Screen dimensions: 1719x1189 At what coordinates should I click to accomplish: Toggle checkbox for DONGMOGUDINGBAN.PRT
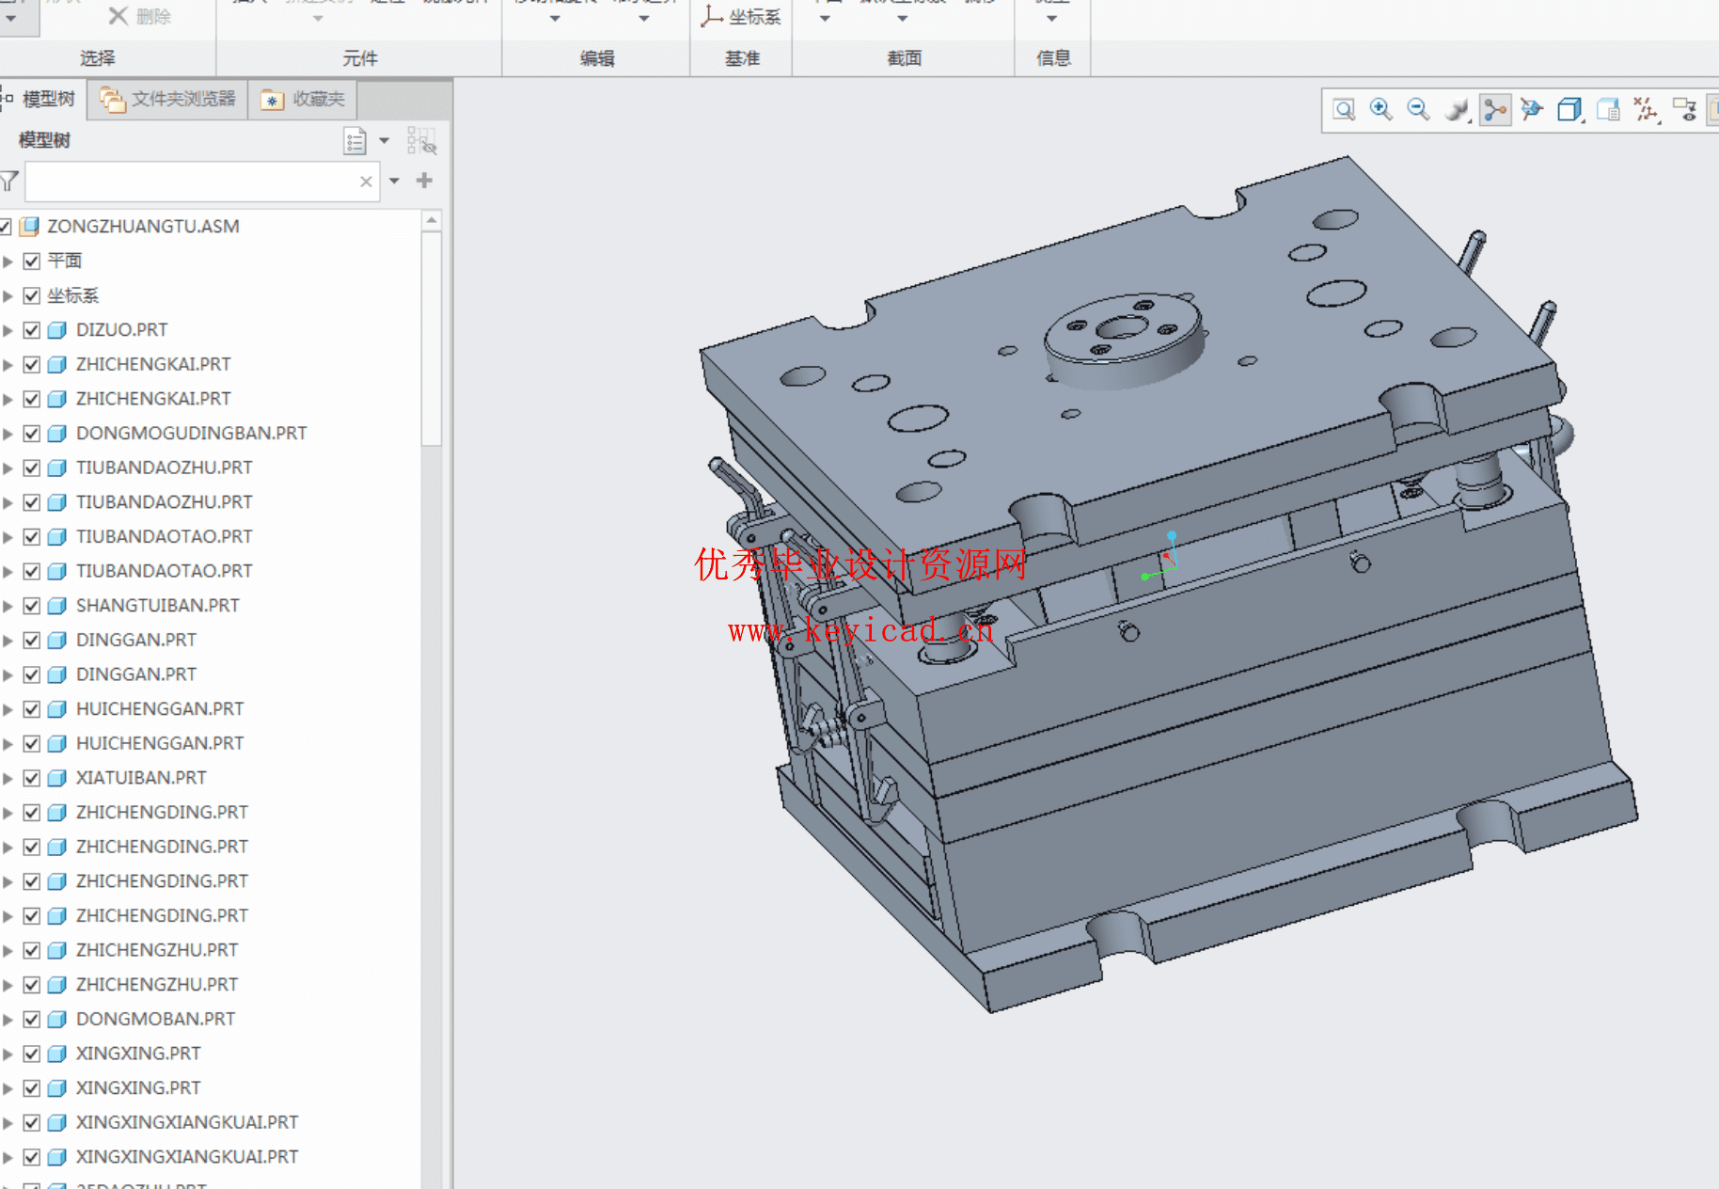click(32, 434)
